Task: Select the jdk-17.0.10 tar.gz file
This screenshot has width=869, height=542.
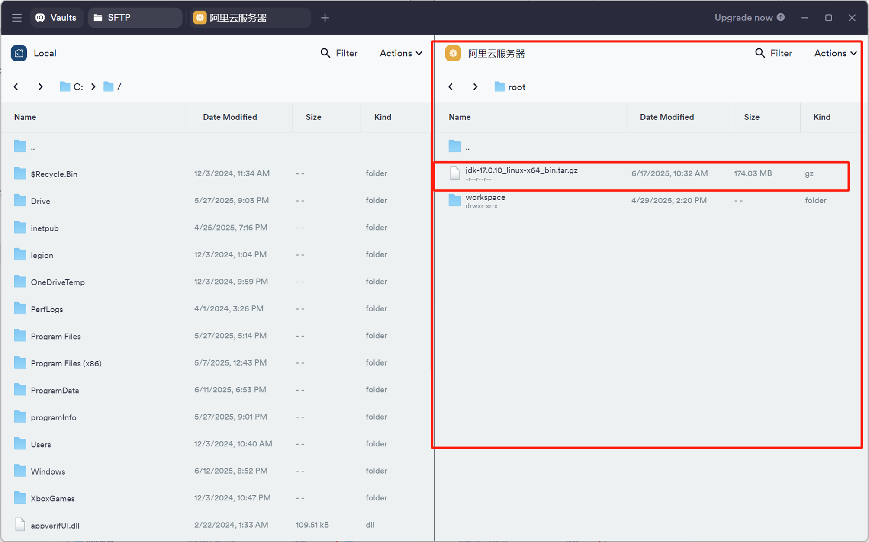Action: click(521, 173)
